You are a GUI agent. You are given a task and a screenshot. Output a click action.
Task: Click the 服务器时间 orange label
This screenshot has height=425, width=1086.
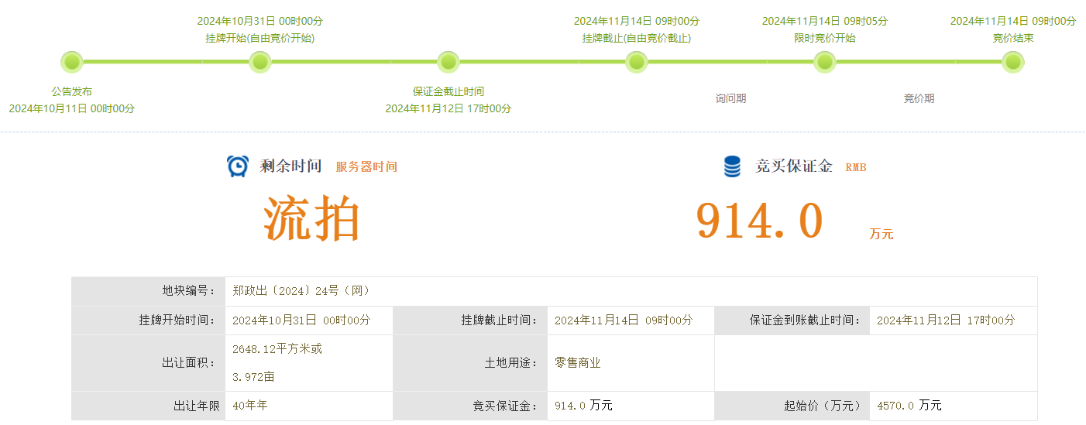[366, 167]
